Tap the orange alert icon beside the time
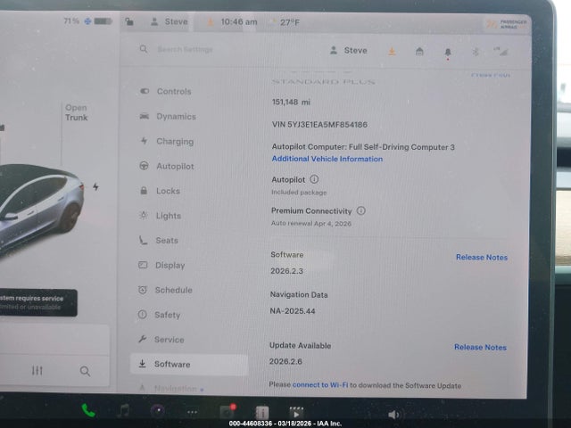The image size is (571, 428). pos(211,22)
